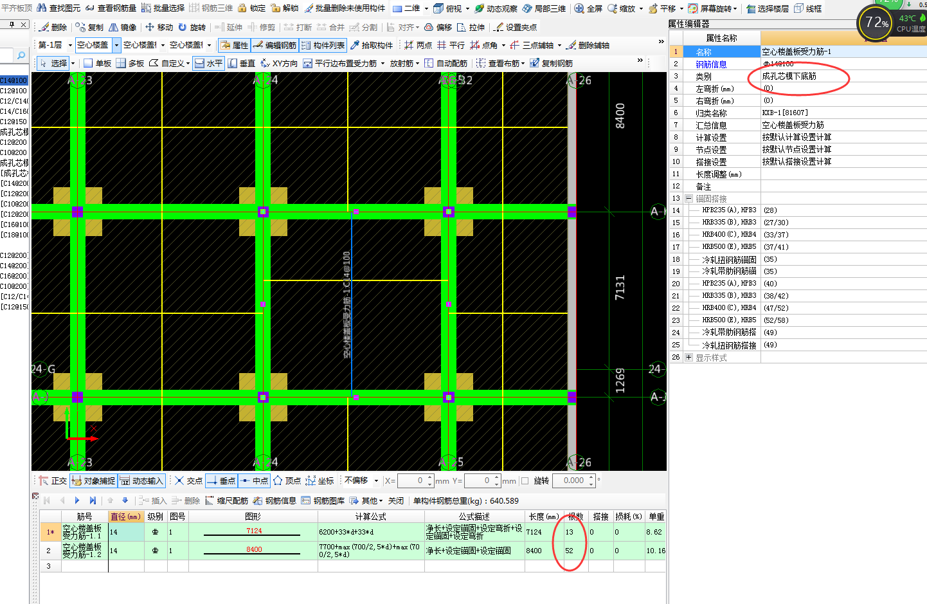
Task: Click 全屏 zoom to full extent
Action: point(588,8)
